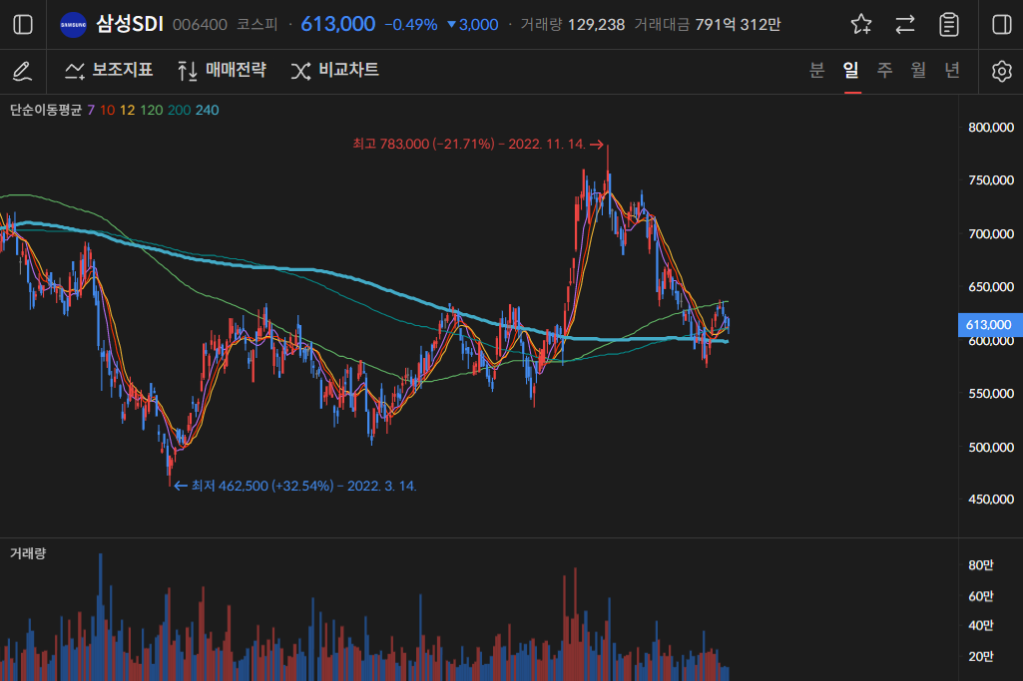1023x681 pixels.
Task: Click 60만 on the volume axis
Action: tap(981, 595)
